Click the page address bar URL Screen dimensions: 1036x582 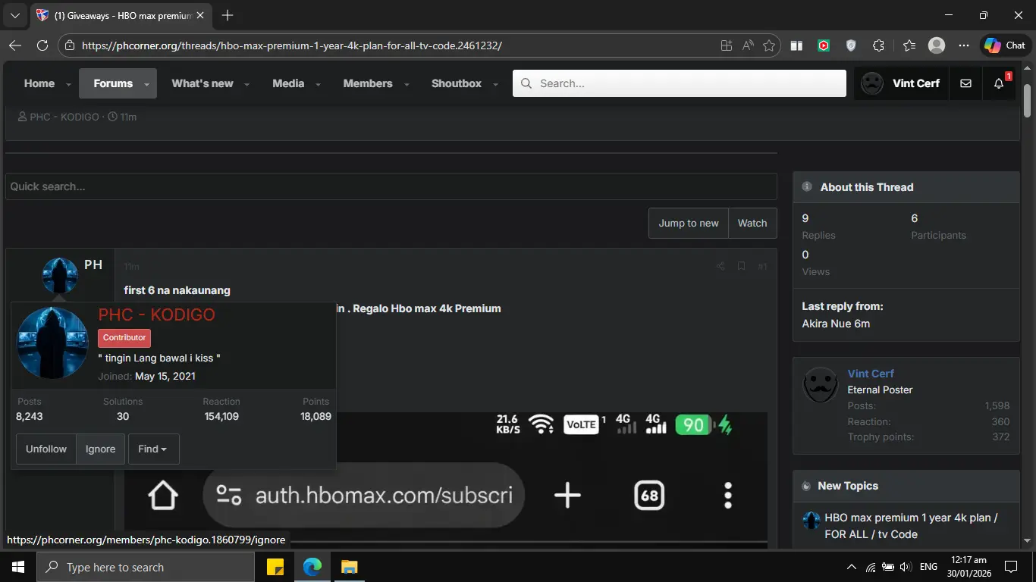(x=292, y=45)
